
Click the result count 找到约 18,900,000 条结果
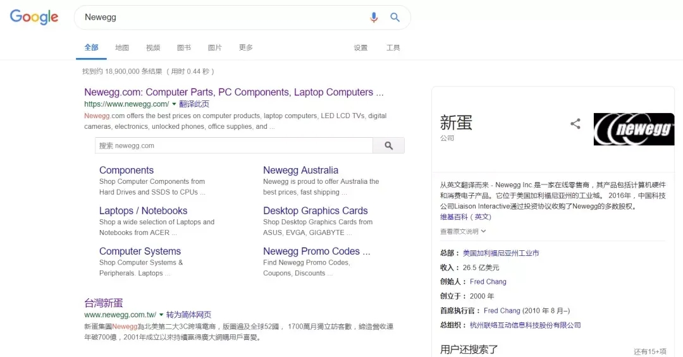[122, 71]
